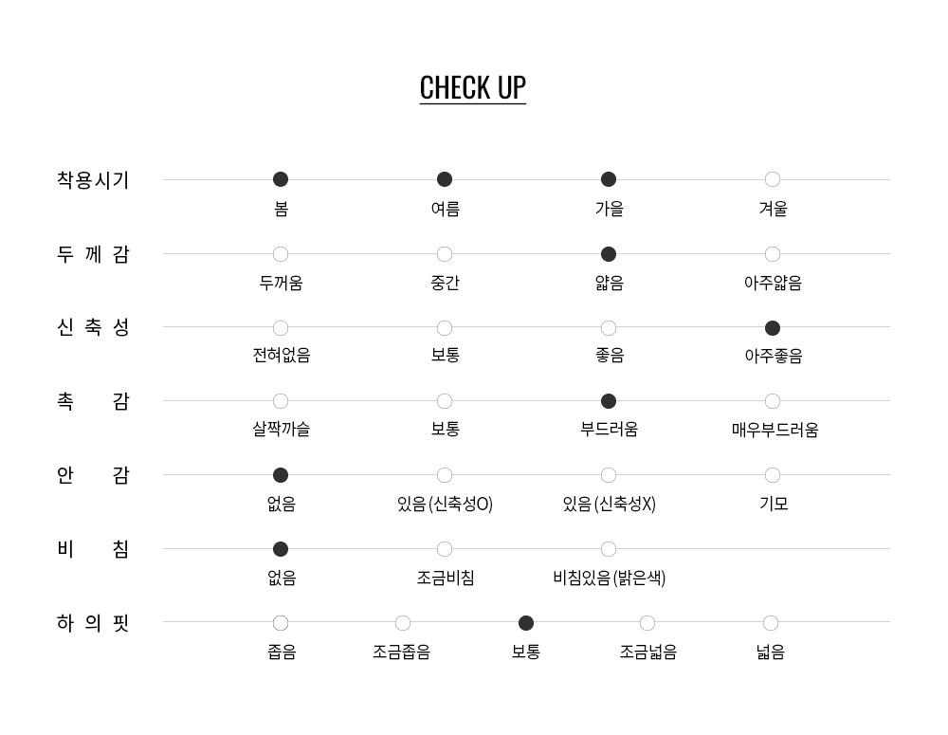Click the 착용시기 row label

[93, 180]
